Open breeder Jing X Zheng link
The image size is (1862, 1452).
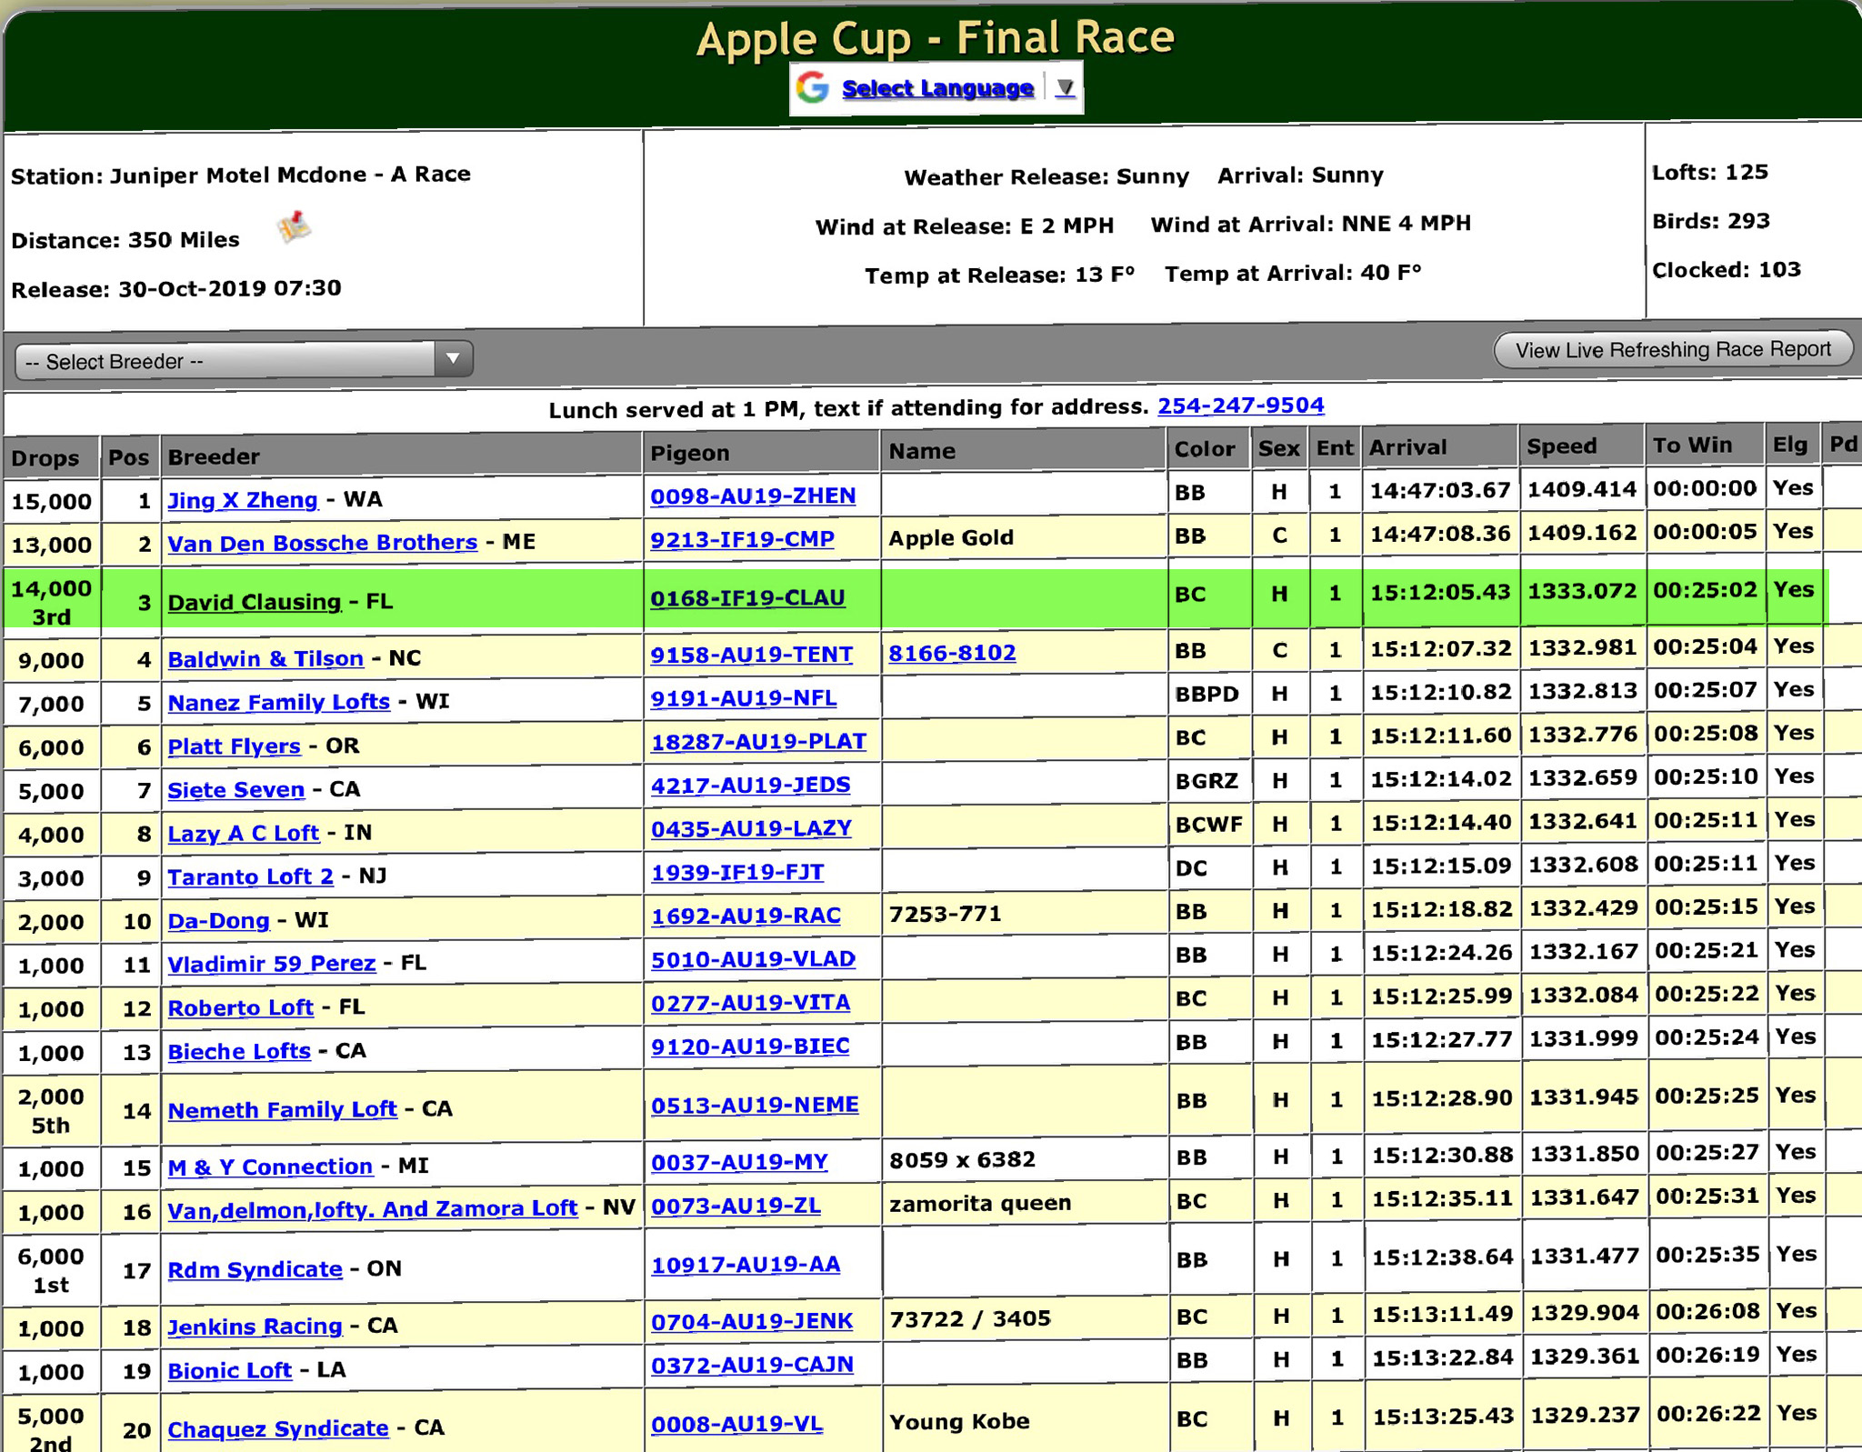tap(243, 500)
